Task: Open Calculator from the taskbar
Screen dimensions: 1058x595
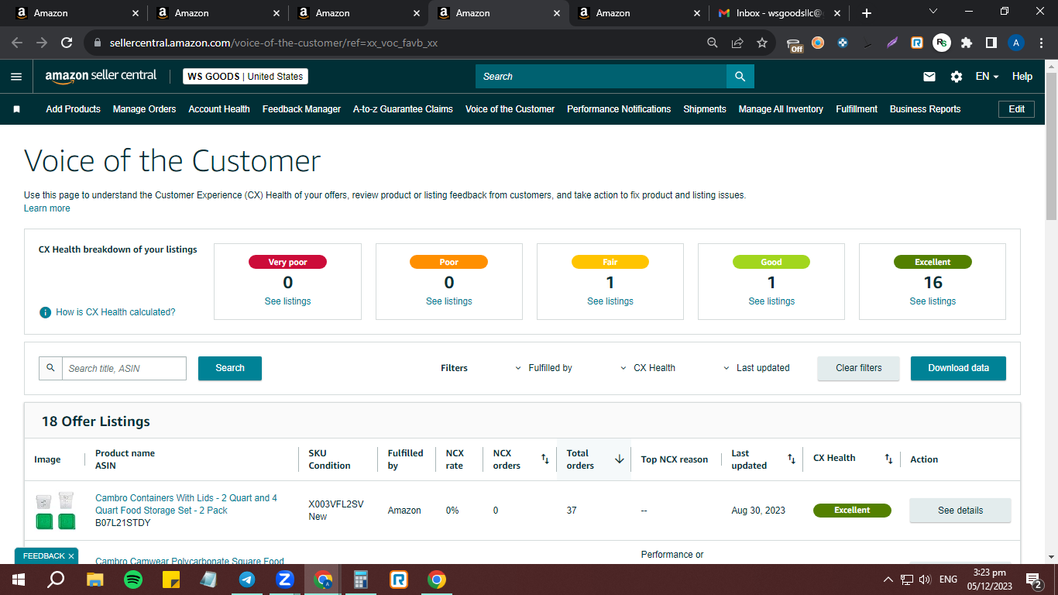Action: (x=361, y=580)
